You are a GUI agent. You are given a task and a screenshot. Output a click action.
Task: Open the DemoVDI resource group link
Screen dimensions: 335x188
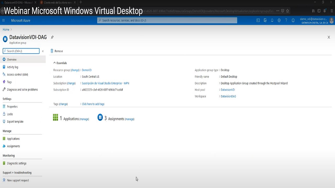(87, 70)
